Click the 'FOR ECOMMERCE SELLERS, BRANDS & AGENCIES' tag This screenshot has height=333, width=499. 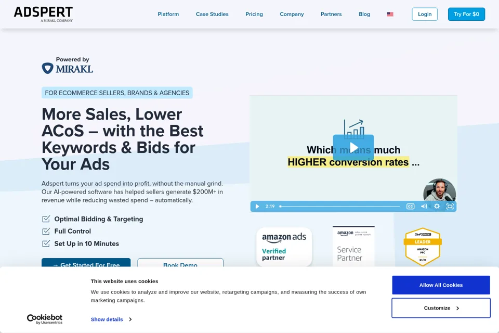coord(117,93)
